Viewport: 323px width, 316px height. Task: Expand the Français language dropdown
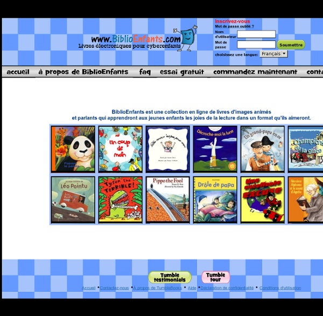click(x=273, y=54)
